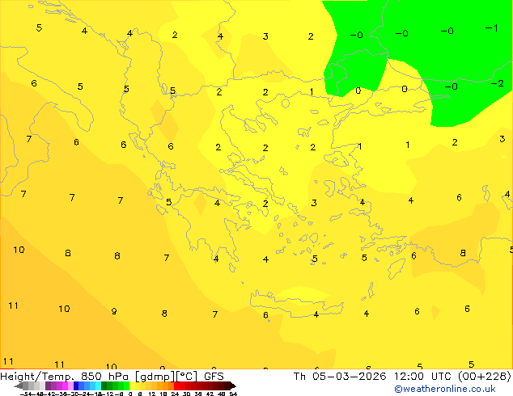Select the date 'Th 05-03-2026'
The width and height of the screenshot is (513, 396).
pos(340,377)
